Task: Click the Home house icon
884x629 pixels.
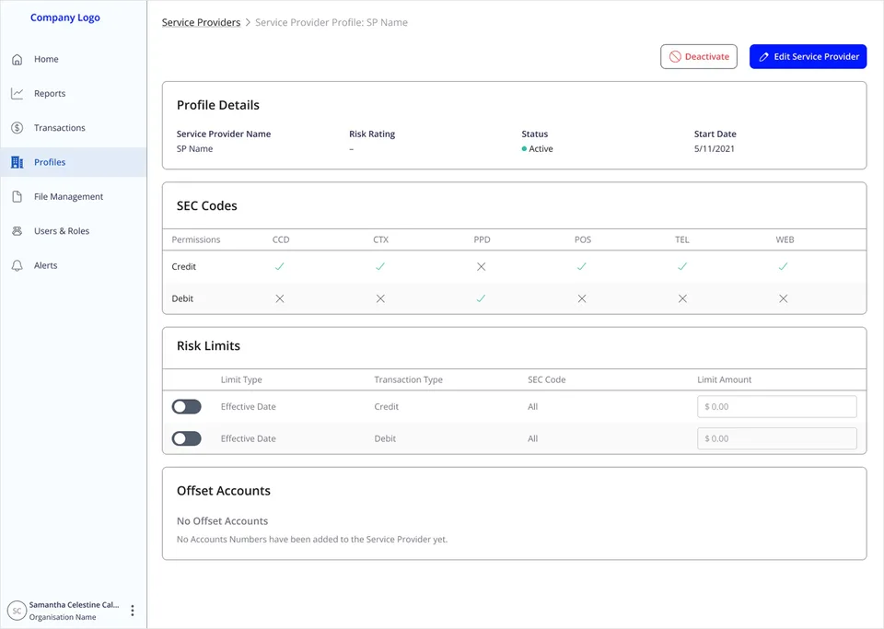Action: pos(17,59)
